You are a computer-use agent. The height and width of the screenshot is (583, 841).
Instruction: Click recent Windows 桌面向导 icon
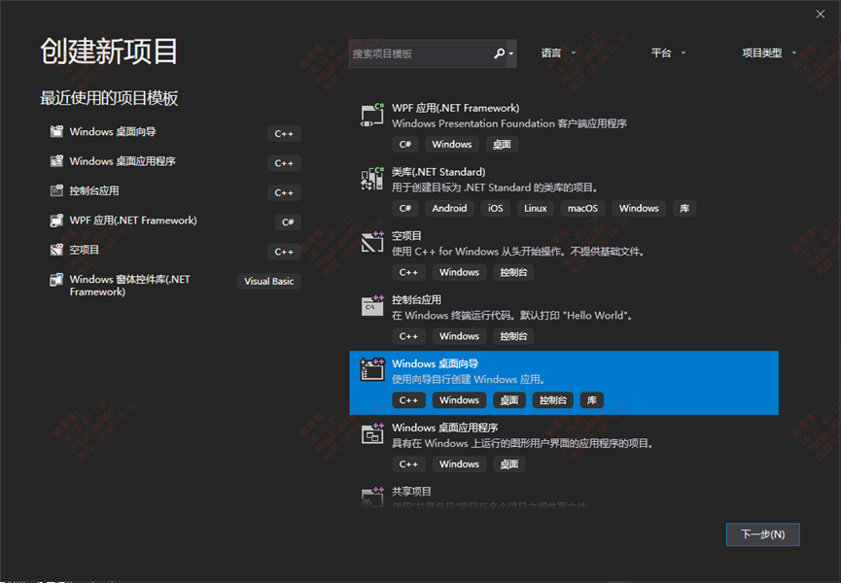56,131
